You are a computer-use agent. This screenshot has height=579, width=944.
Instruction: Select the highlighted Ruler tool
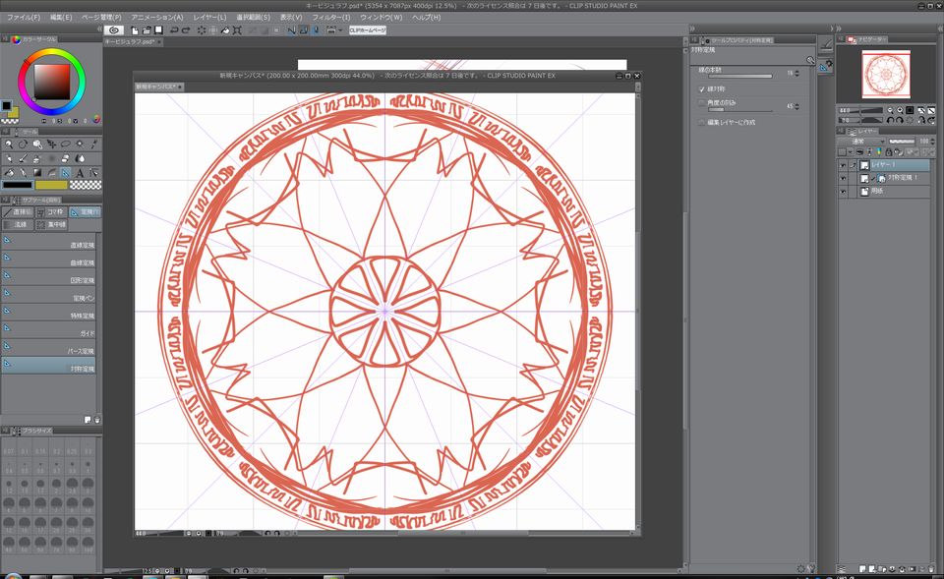66,173
